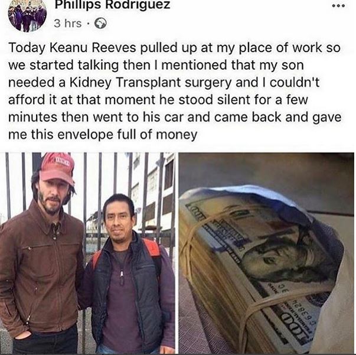Viewport: 356px width, 355px height.
Task: Click the red cap in left photo
Action: click(x=57, y=168)
